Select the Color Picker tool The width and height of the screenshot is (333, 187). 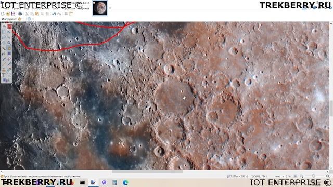[9, 64]
